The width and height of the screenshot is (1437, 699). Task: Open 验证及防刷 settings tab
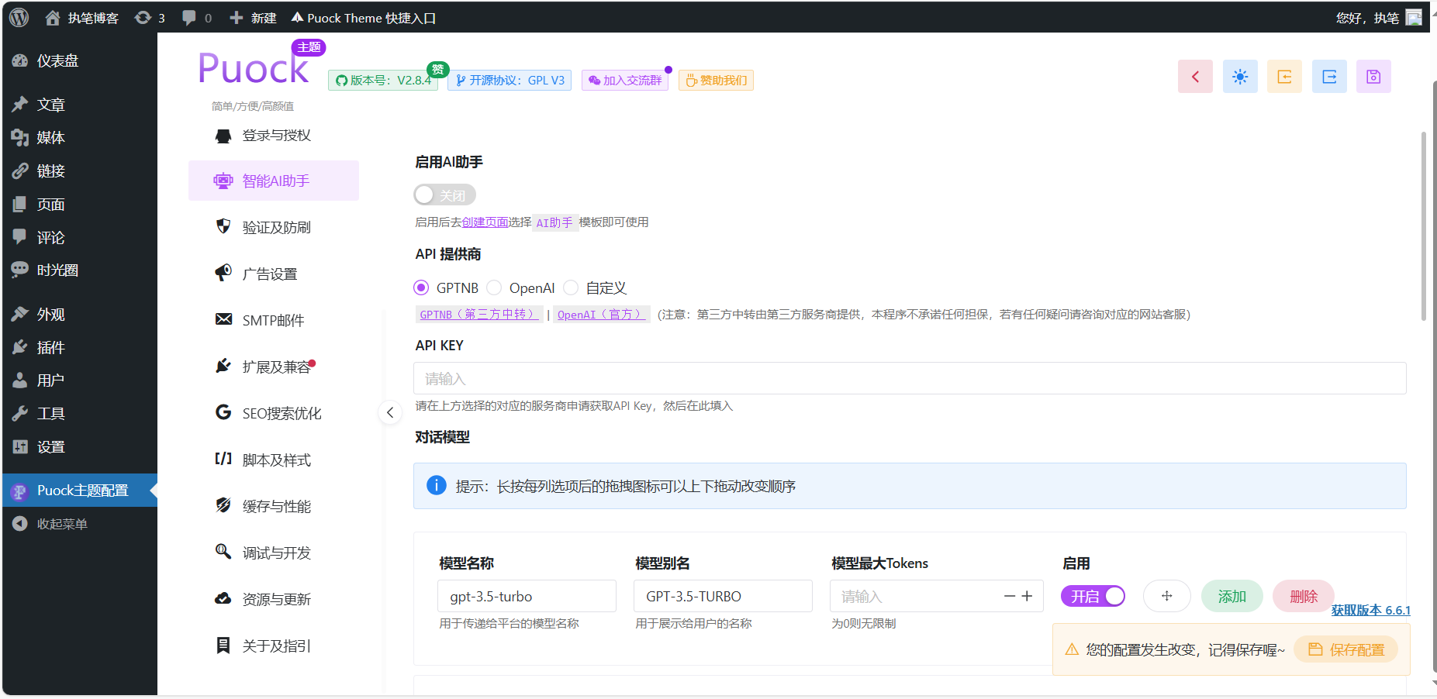[274, 227]
